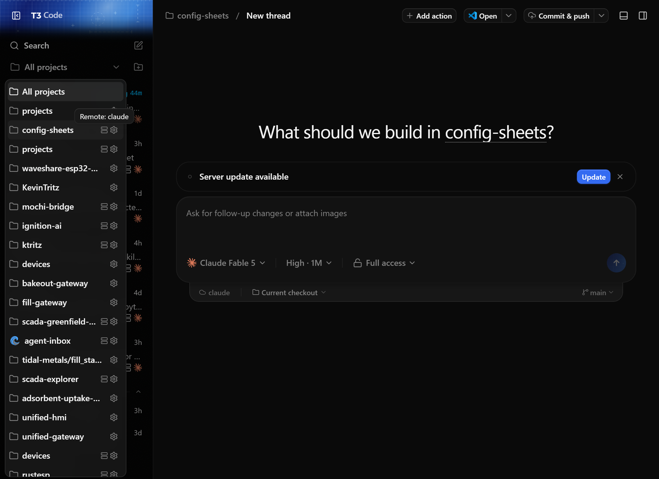Open settings gear for config-sheets
The image size is (659, 479).
click(114, 130)
